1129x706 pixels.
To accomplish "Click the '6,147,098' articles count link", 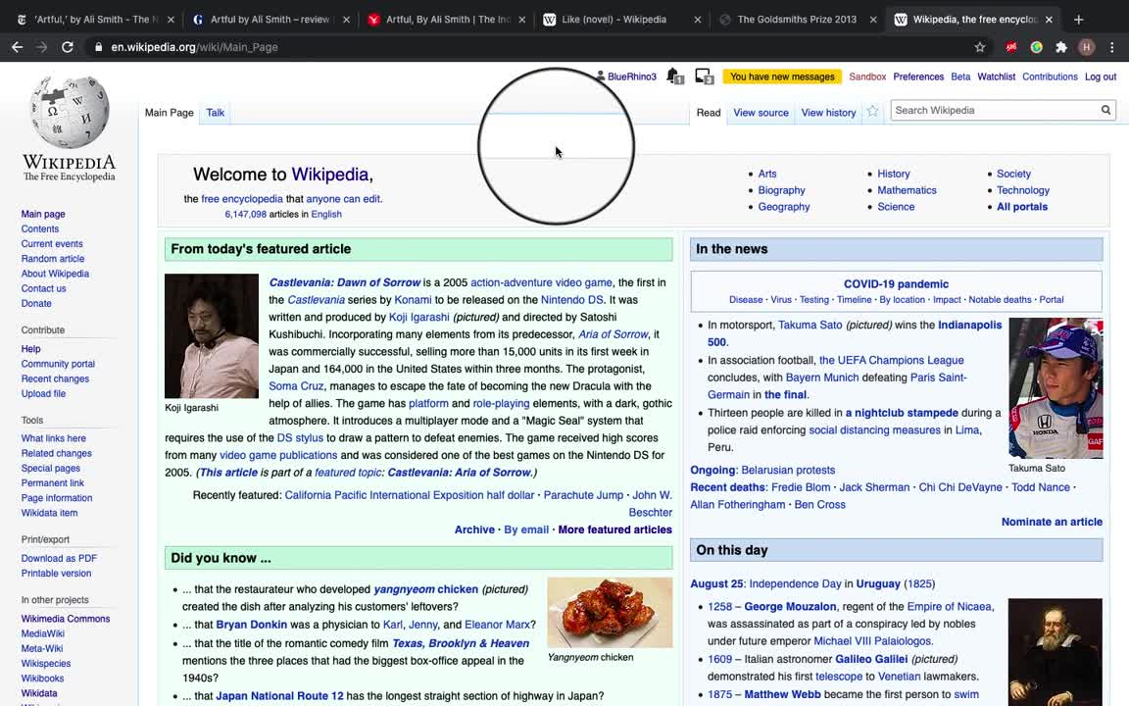I will point(246,214).
